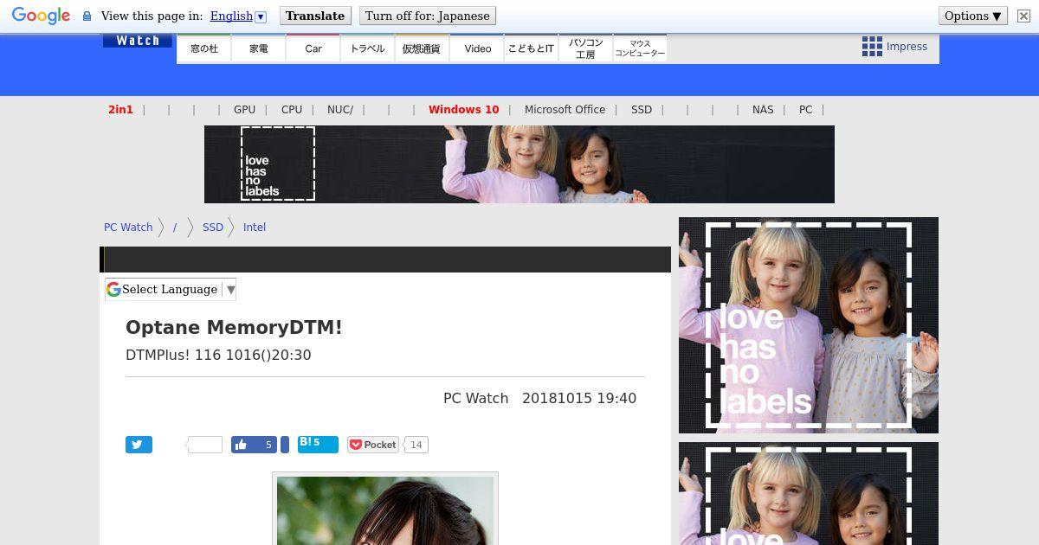1039x545 pixels.
Task: Click the Pocket count bubble showing 14
Action: tap(416, 445)
